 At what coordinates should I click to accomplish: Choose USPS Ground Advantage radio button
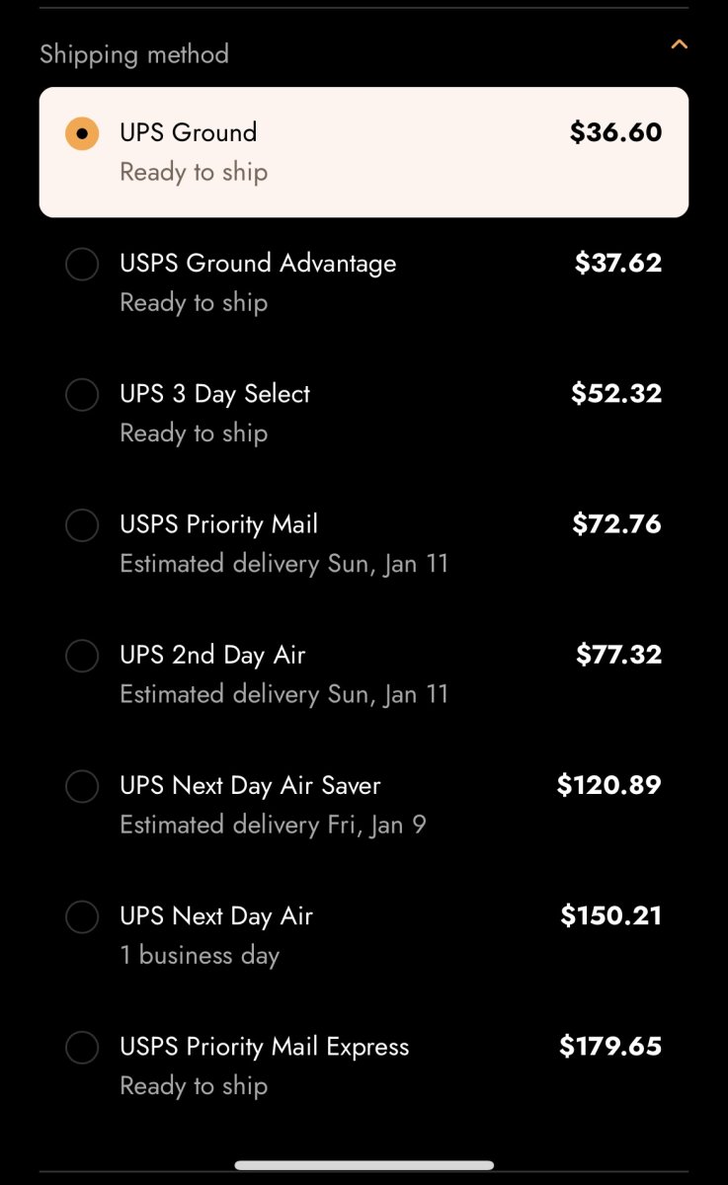click(82, 265)
